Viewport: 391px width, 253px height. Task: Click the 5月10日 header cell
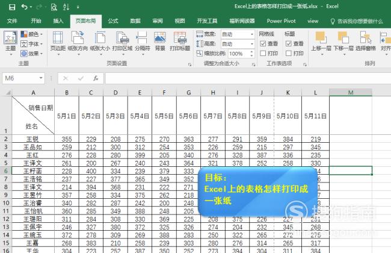288,116
